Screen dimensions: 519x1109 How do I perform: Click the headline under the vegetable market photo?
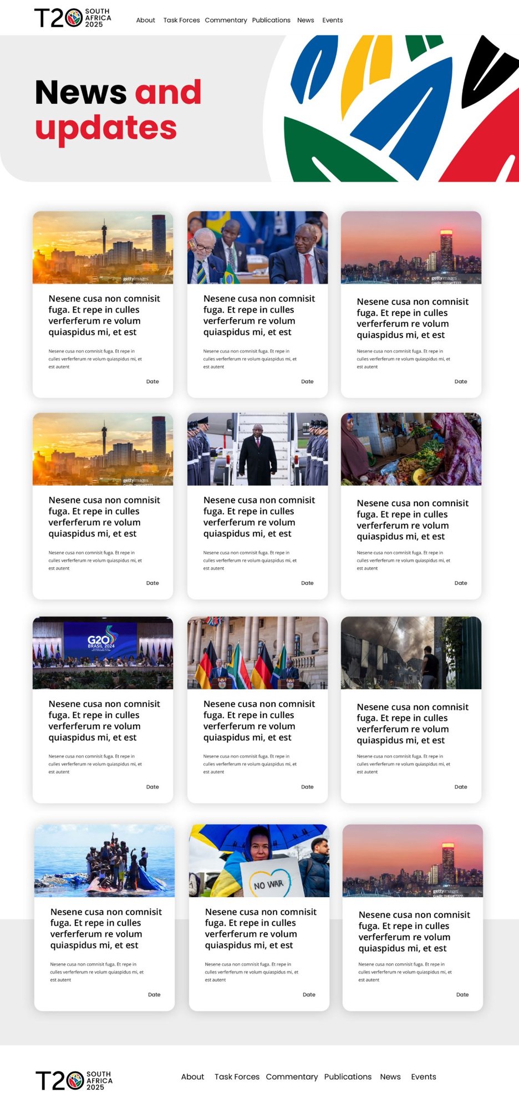coord(413,520)
